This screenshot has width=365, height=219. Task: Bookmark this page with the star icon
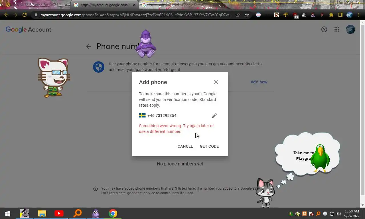click(247, 15)
